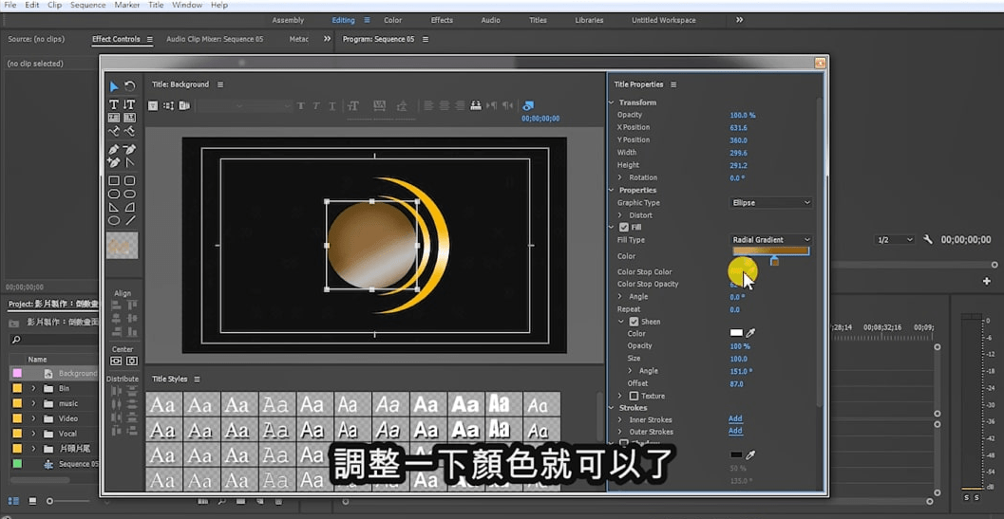This screenshot has height=519, width=1004.
Task: Open the Fill Type dropdown Radial Gradient
Action: coord(771,240)
